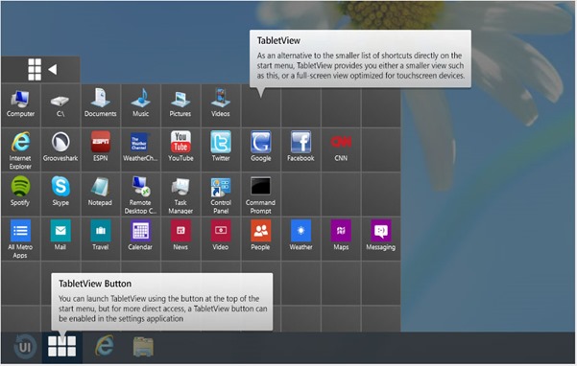
Task: Click the round UI start button on the taskbar
Action: [x=25, y=347]
